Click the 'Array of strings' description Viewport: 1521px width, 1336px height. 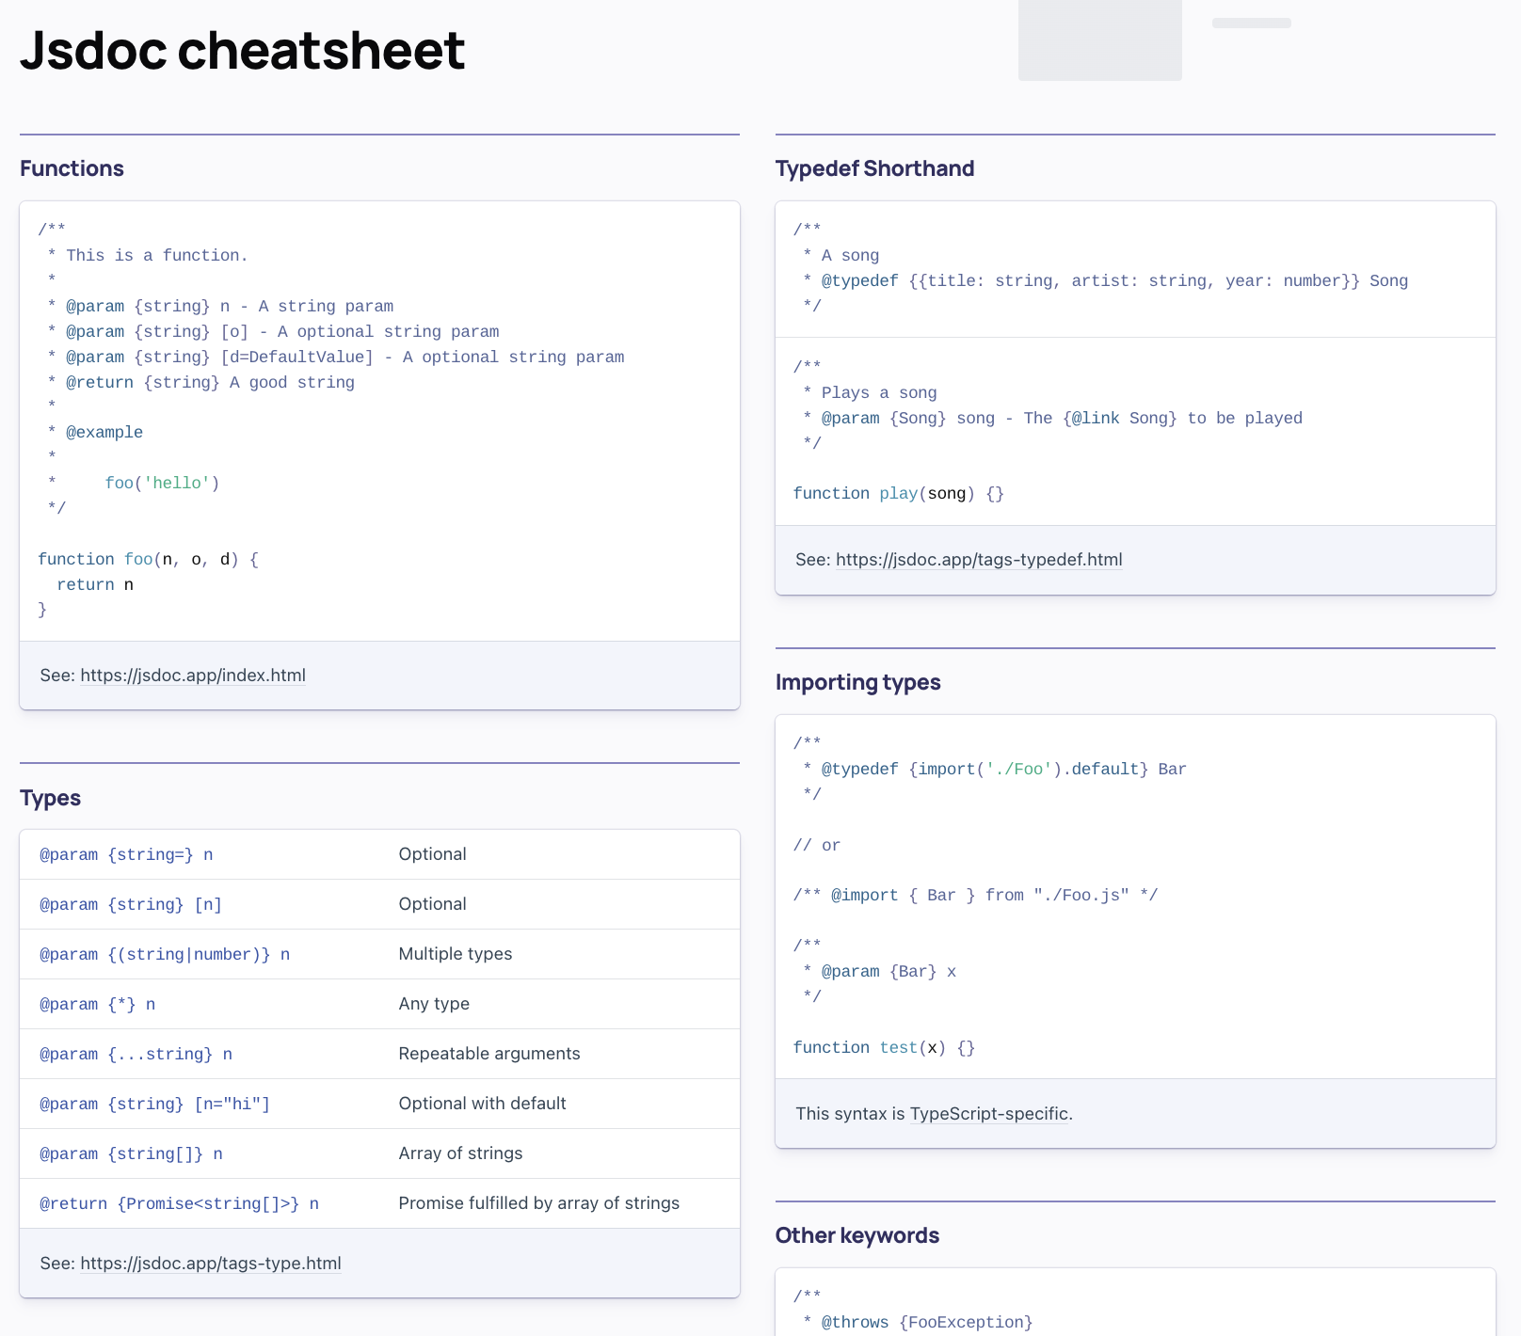click(x=460, y=1153)
